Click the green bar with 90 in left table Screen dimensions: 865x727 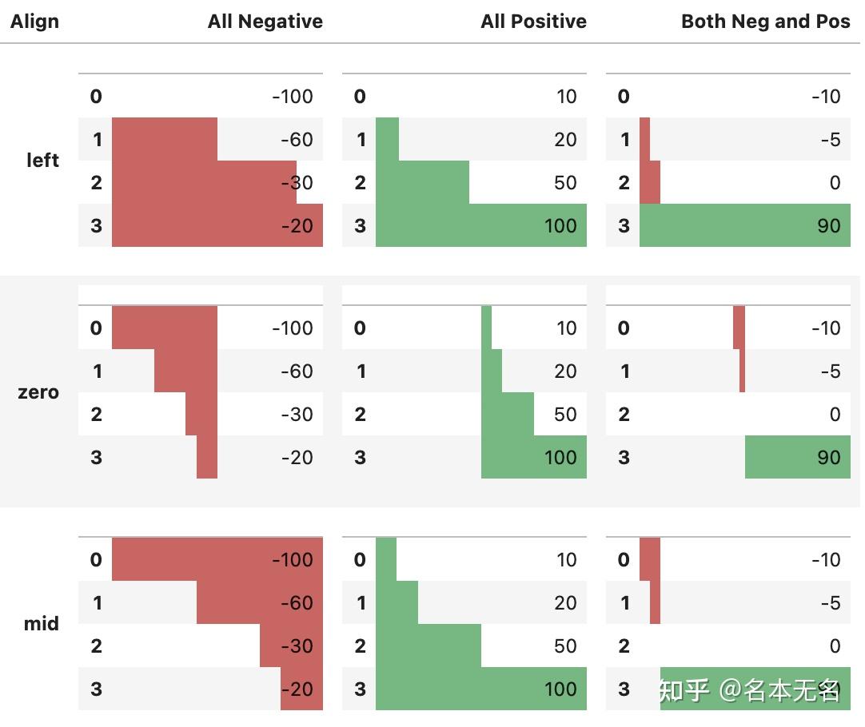pyautogui.click(x=745, y=225)
